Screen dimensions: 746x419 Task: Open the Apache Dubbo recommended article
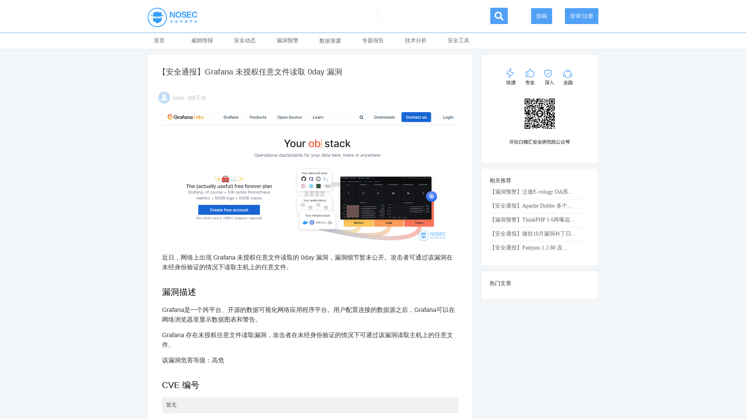(x=531, y=206)
